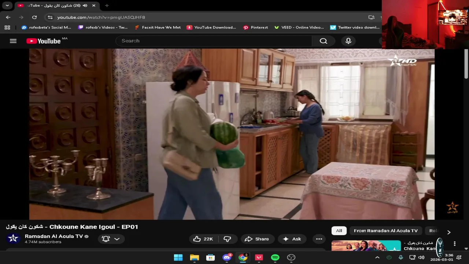Open the YouTube guide hamburger menu
Viewport: 469px width, 264px height.
[13, 41]
